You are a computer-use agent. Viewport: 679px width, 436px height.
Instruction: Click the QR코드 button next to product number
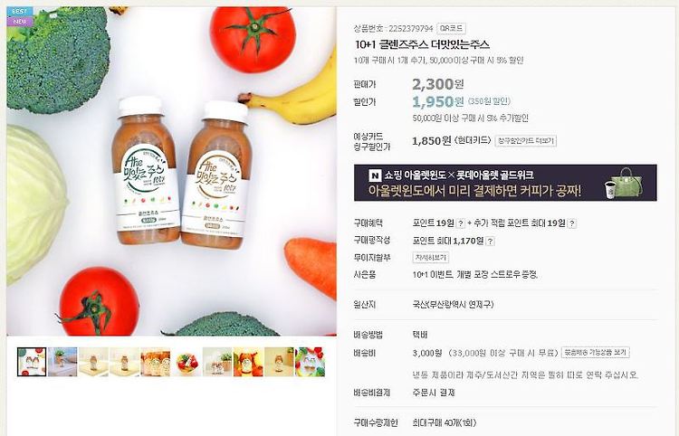click(x=451, y=29)
